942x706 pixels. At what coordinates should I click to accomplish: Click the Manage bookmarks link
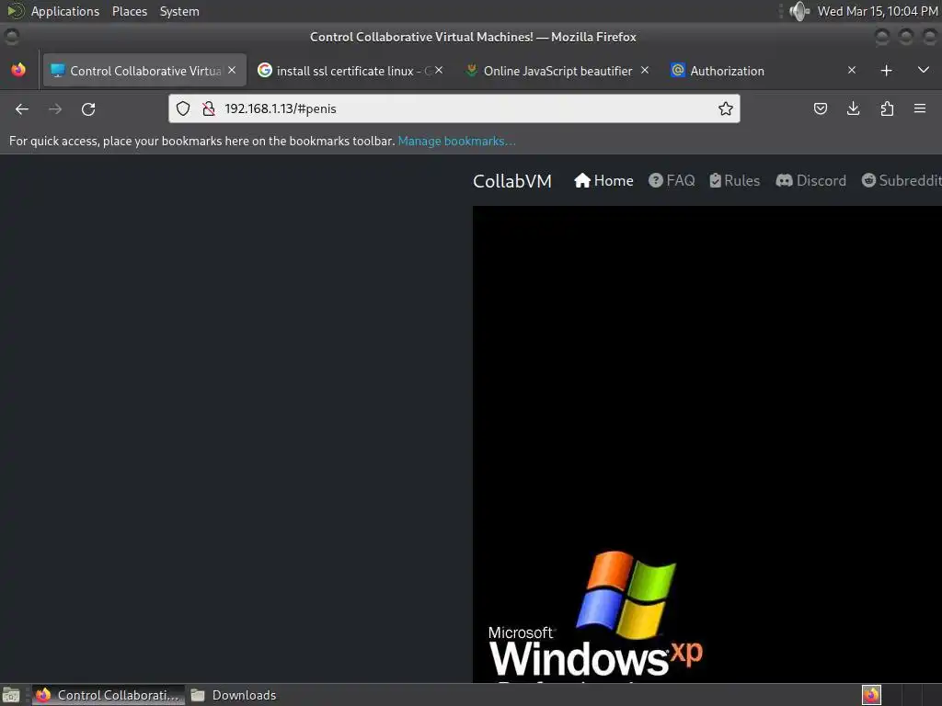pyautogui.click(x=456, y=141)
